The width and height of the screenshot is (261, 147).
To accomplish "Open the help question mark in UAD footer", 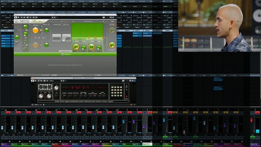I will [134, 105].
